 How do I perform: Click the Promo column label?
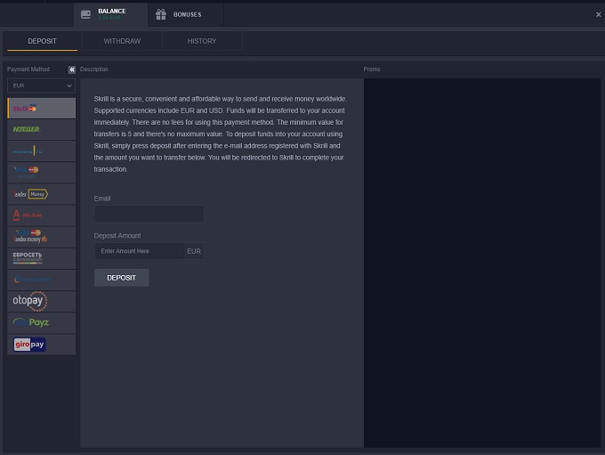372,69
